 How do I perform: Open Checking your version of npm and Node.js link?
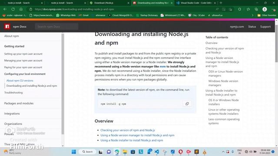[x=127, y=130]
